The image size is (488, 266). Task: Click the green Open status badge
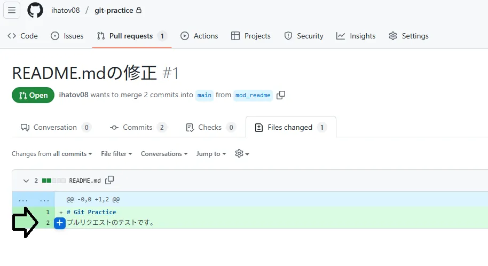pos(33,95)
